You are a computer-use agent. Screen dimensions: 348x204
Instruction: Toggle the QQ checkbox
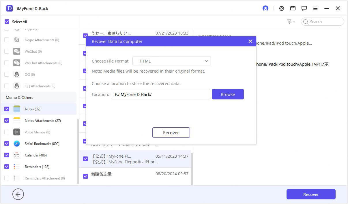click(x=7, y=74)
